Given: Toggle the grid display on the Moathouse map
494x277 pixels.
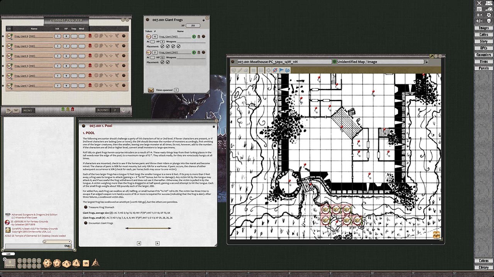Looking at the screenshot, I should 254,70.
